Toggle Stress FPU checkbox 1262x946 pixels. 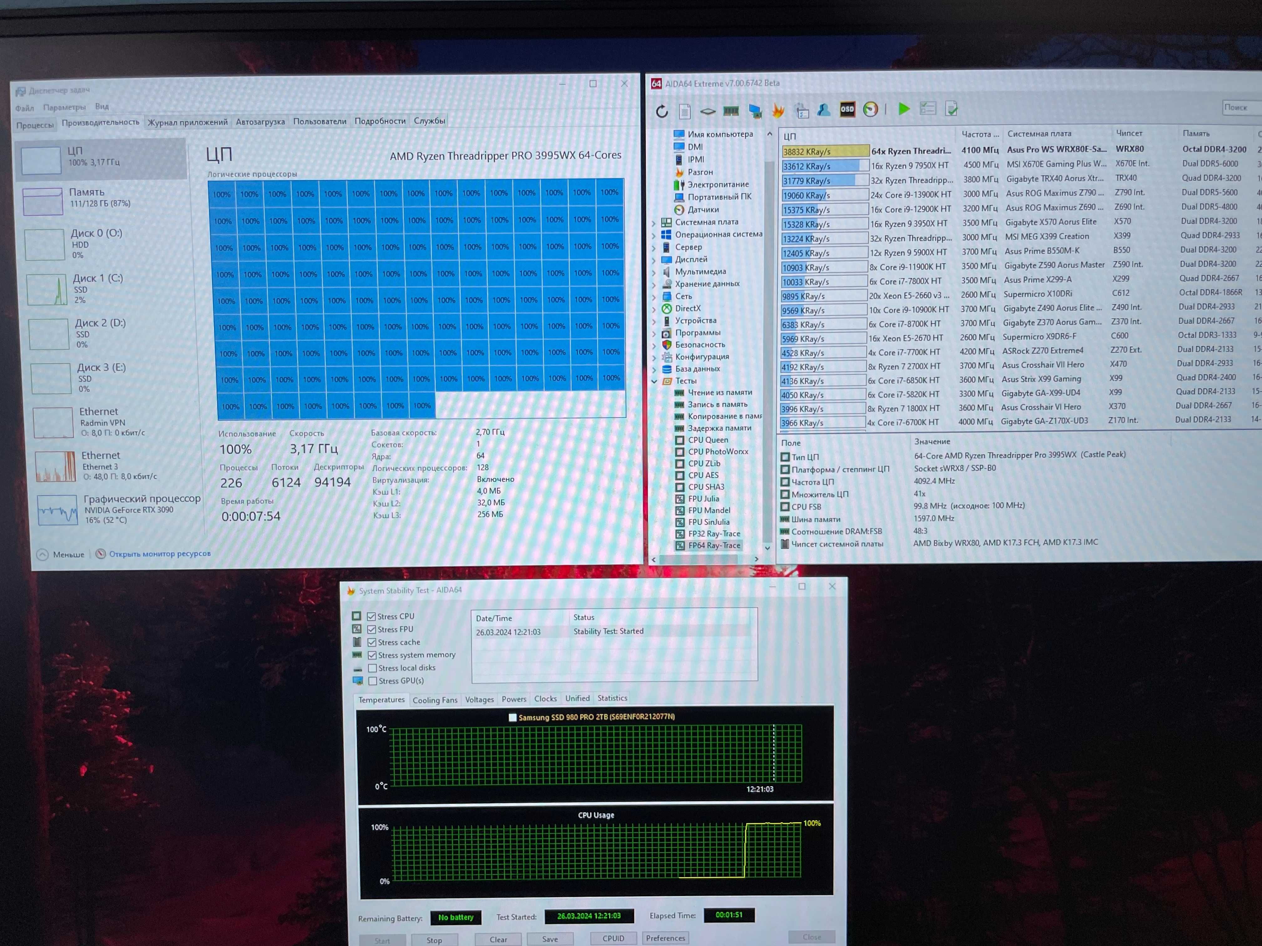(x=372, y=629)
